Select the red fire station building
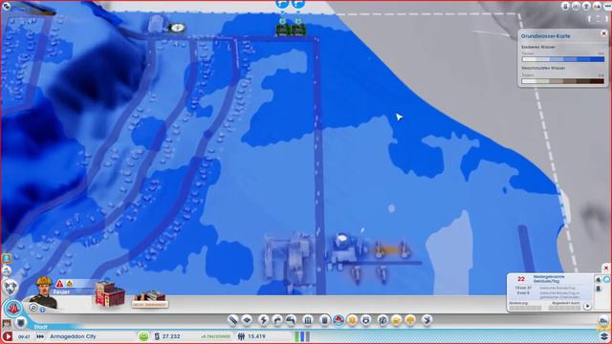This screenshot has width=612, height=344. (110, 293)
